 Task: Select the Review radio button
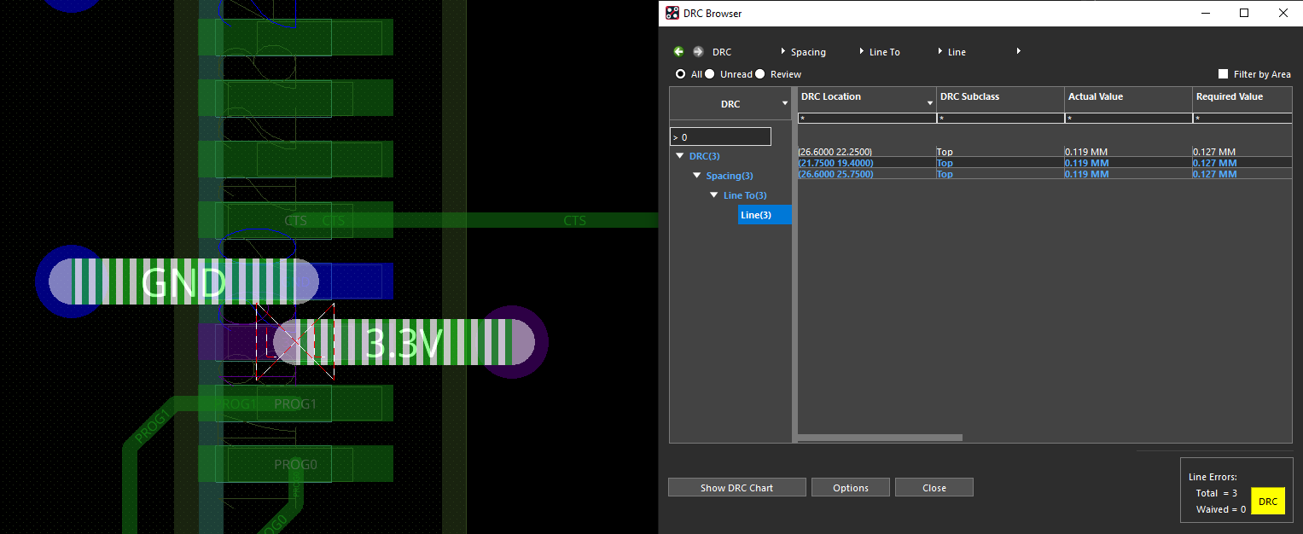760,74
